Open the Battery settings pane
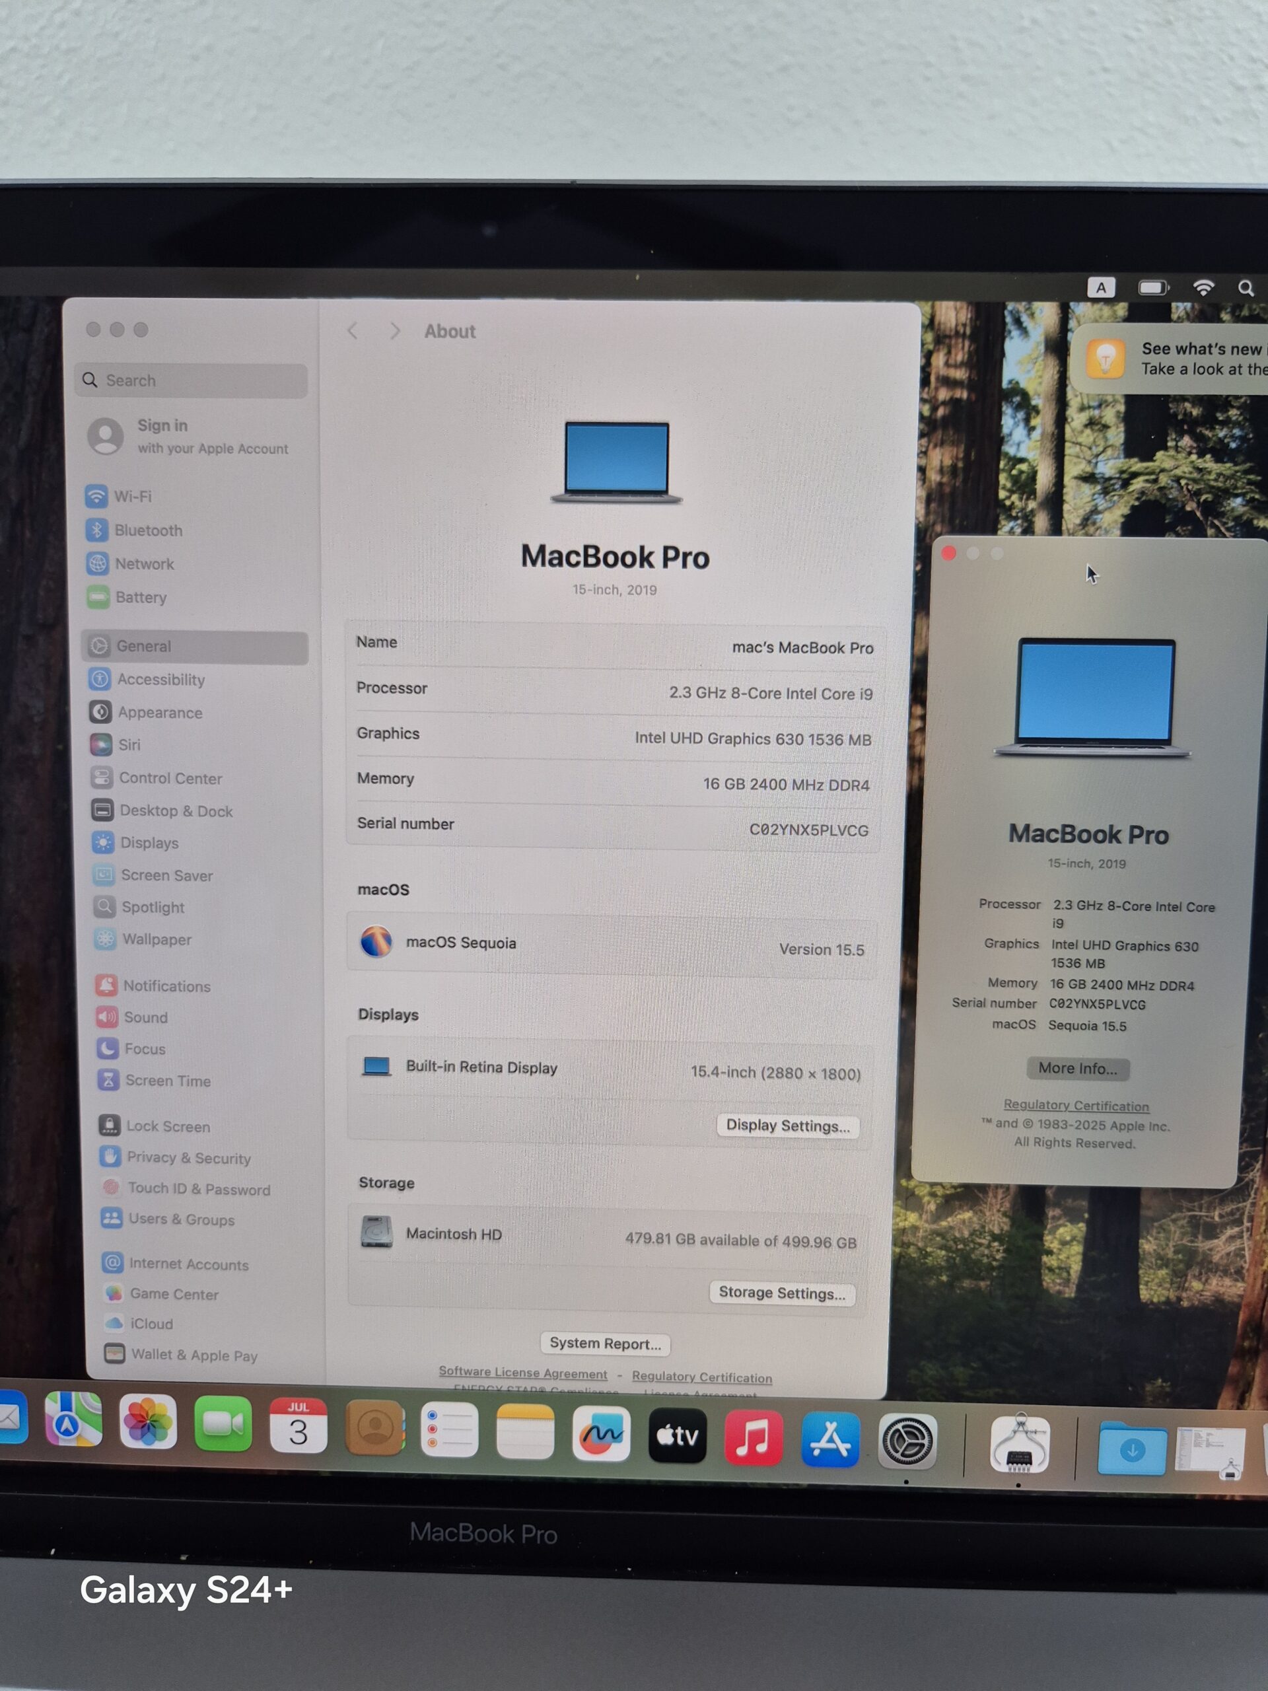Viewport: 1268px width, 1691px height. [x=140, y=597]
